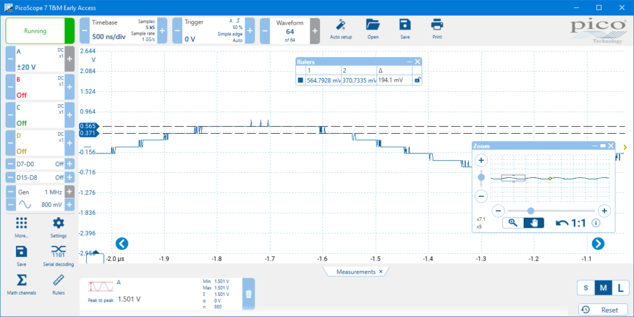The height and width of the screenshot is (317, 634).
Task: Open Trigger 0 V settings
Action: [x=214, y=31]
